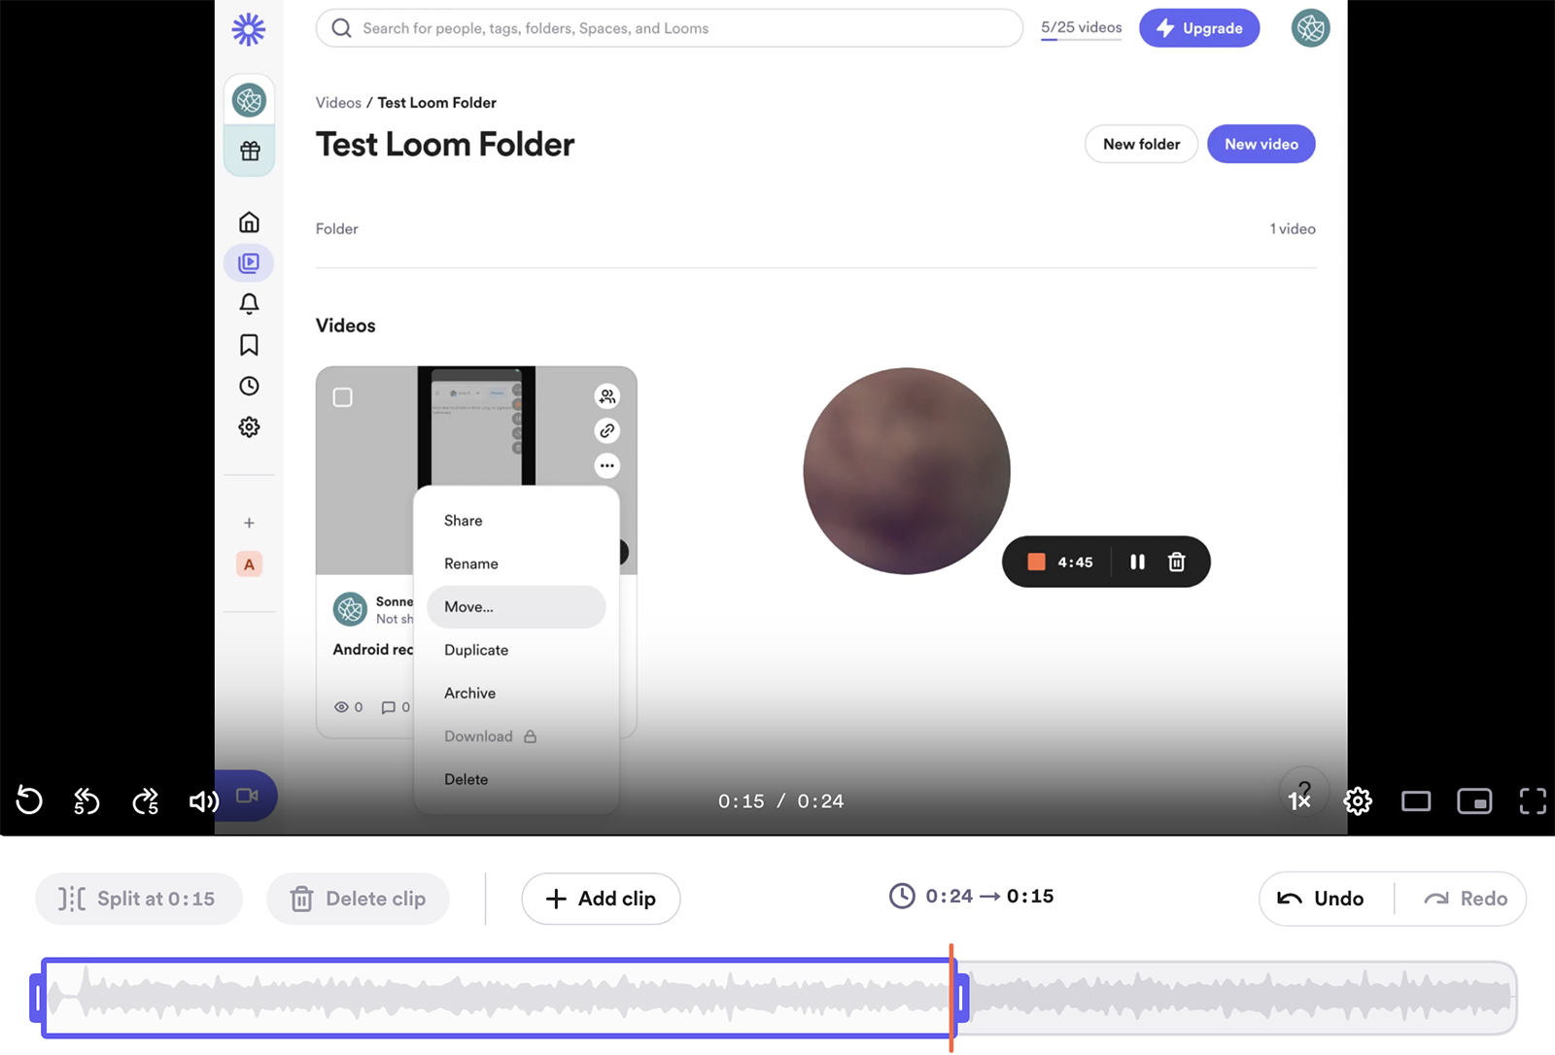Copy link icon on video card
This screenshot has width=1555, height=1055.
coord(607,430)
